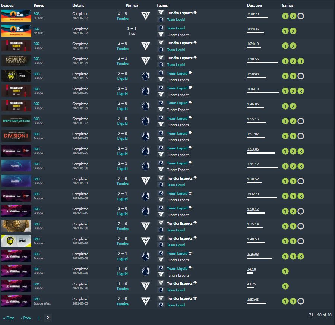Click the empty third game circle in 2023-07-07 series
The width and height of the screenshot is (335, 325).
(x=301, y=16)
